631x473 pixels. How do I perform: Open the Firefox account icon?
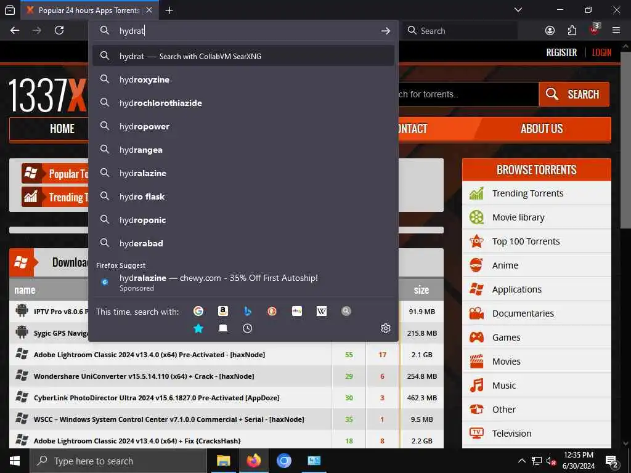[x=550, y=31]
